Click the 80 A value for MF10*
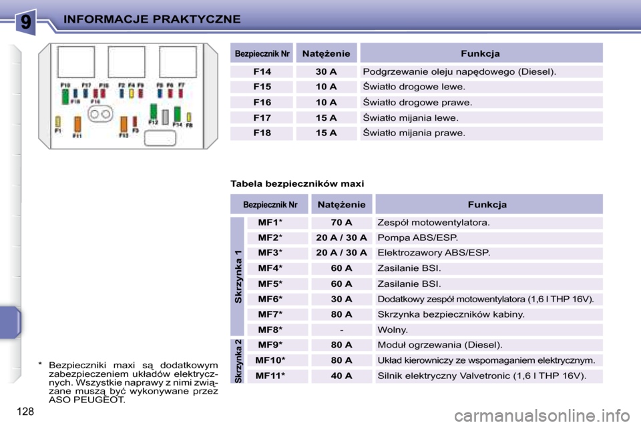641x427 pixels. 341,360
